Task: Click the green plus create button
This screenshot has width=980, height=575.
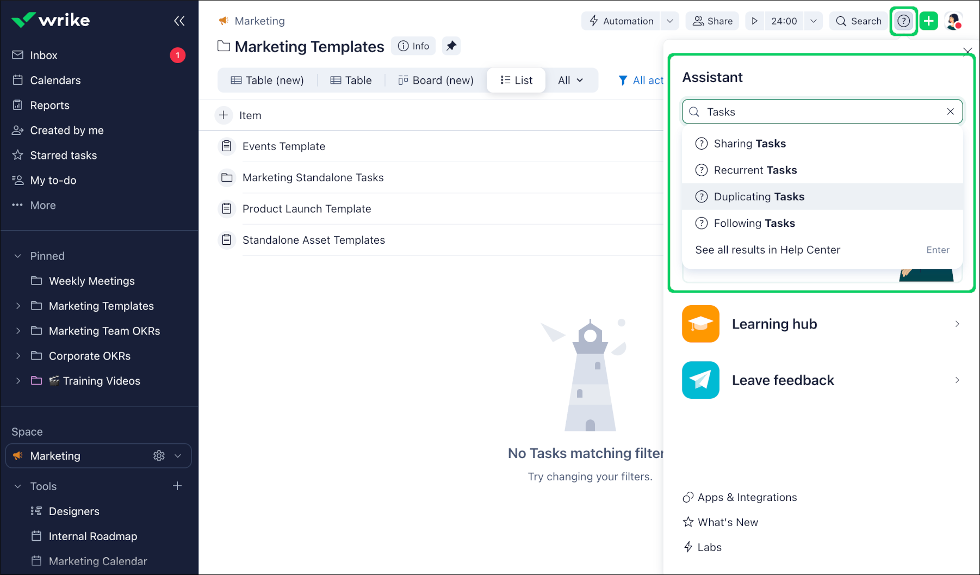Action: coord(929,21)
